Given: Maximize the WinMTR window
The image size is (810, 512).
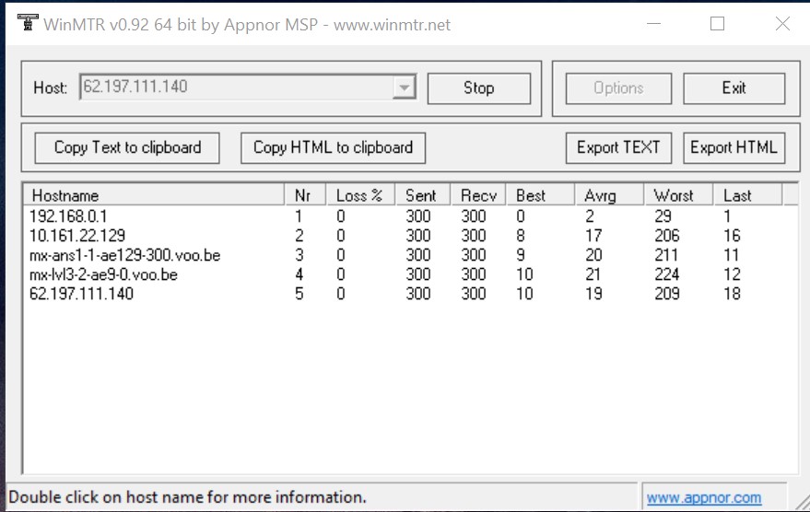Looking at the screenshot, I should tap(717, 24).
